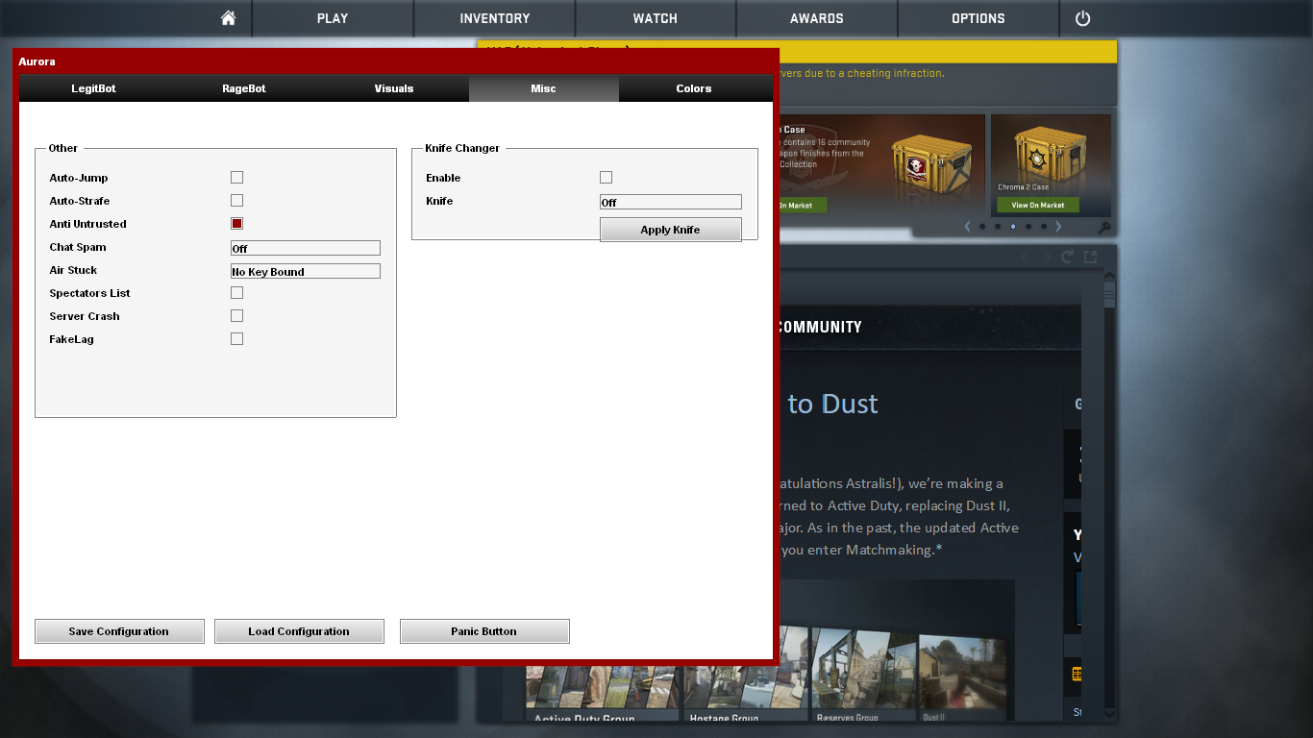The width and height of the screenshot is (1313, 738).
Task: Click the COMMUNITY heading in news panel
Action: [818, 327]
